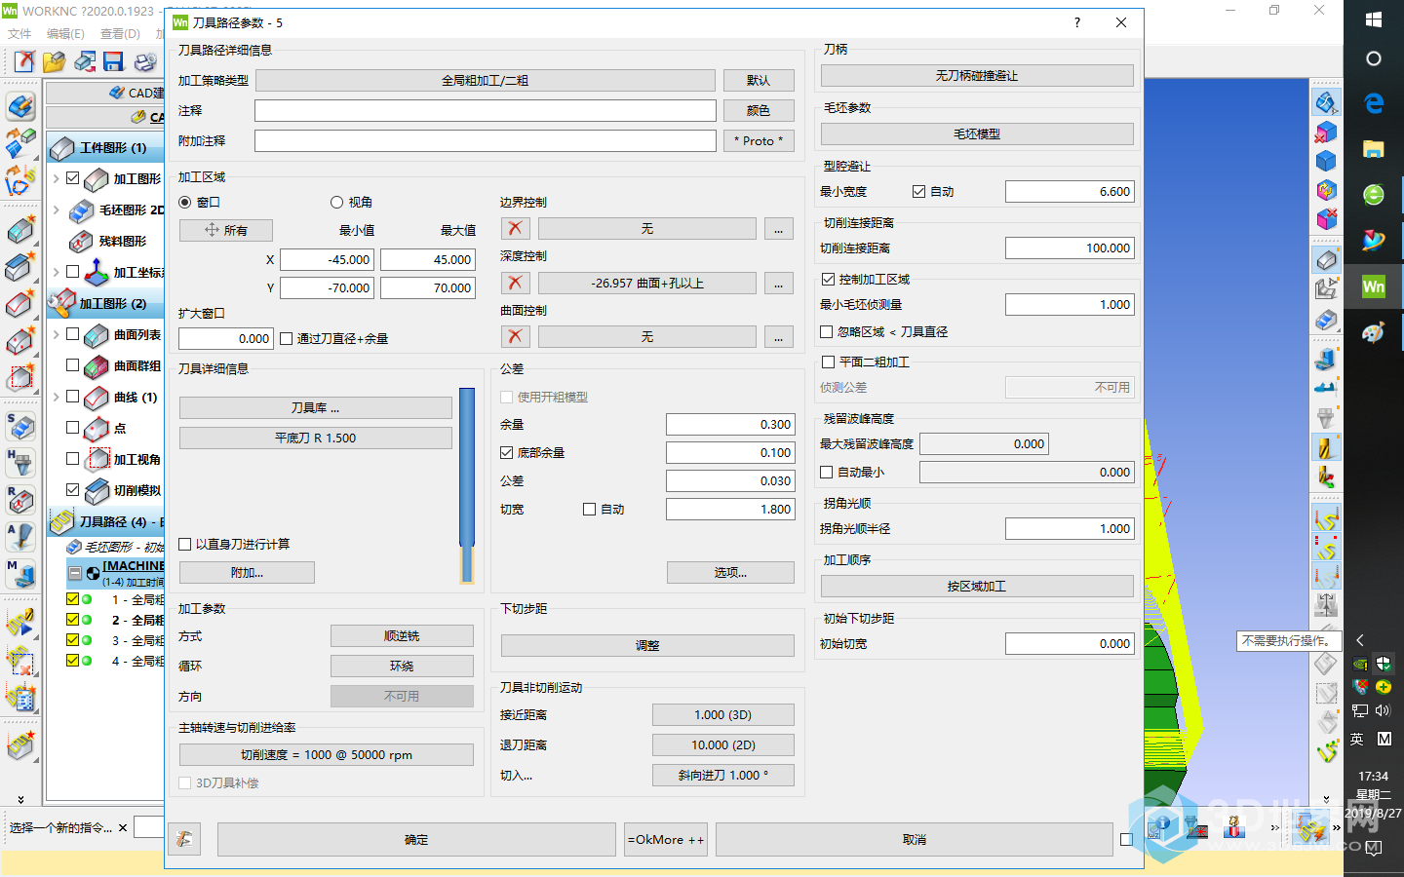Click the red X beside depth control
The image size is (1404, 877).
(515, 283)
